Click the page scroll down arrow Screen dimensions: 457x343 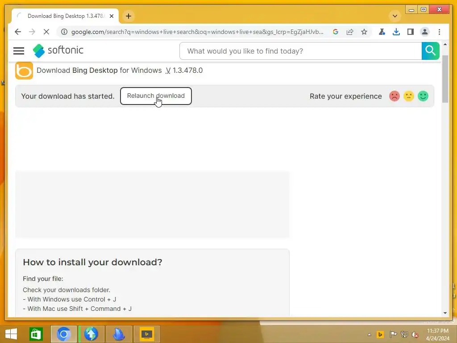pyautogui.click(x=445, y=313)
